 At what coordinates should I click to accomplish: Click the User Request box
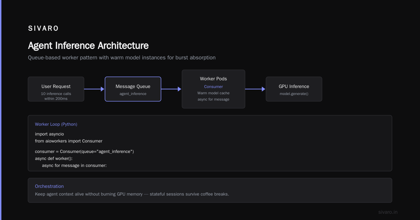pos(56,89)
